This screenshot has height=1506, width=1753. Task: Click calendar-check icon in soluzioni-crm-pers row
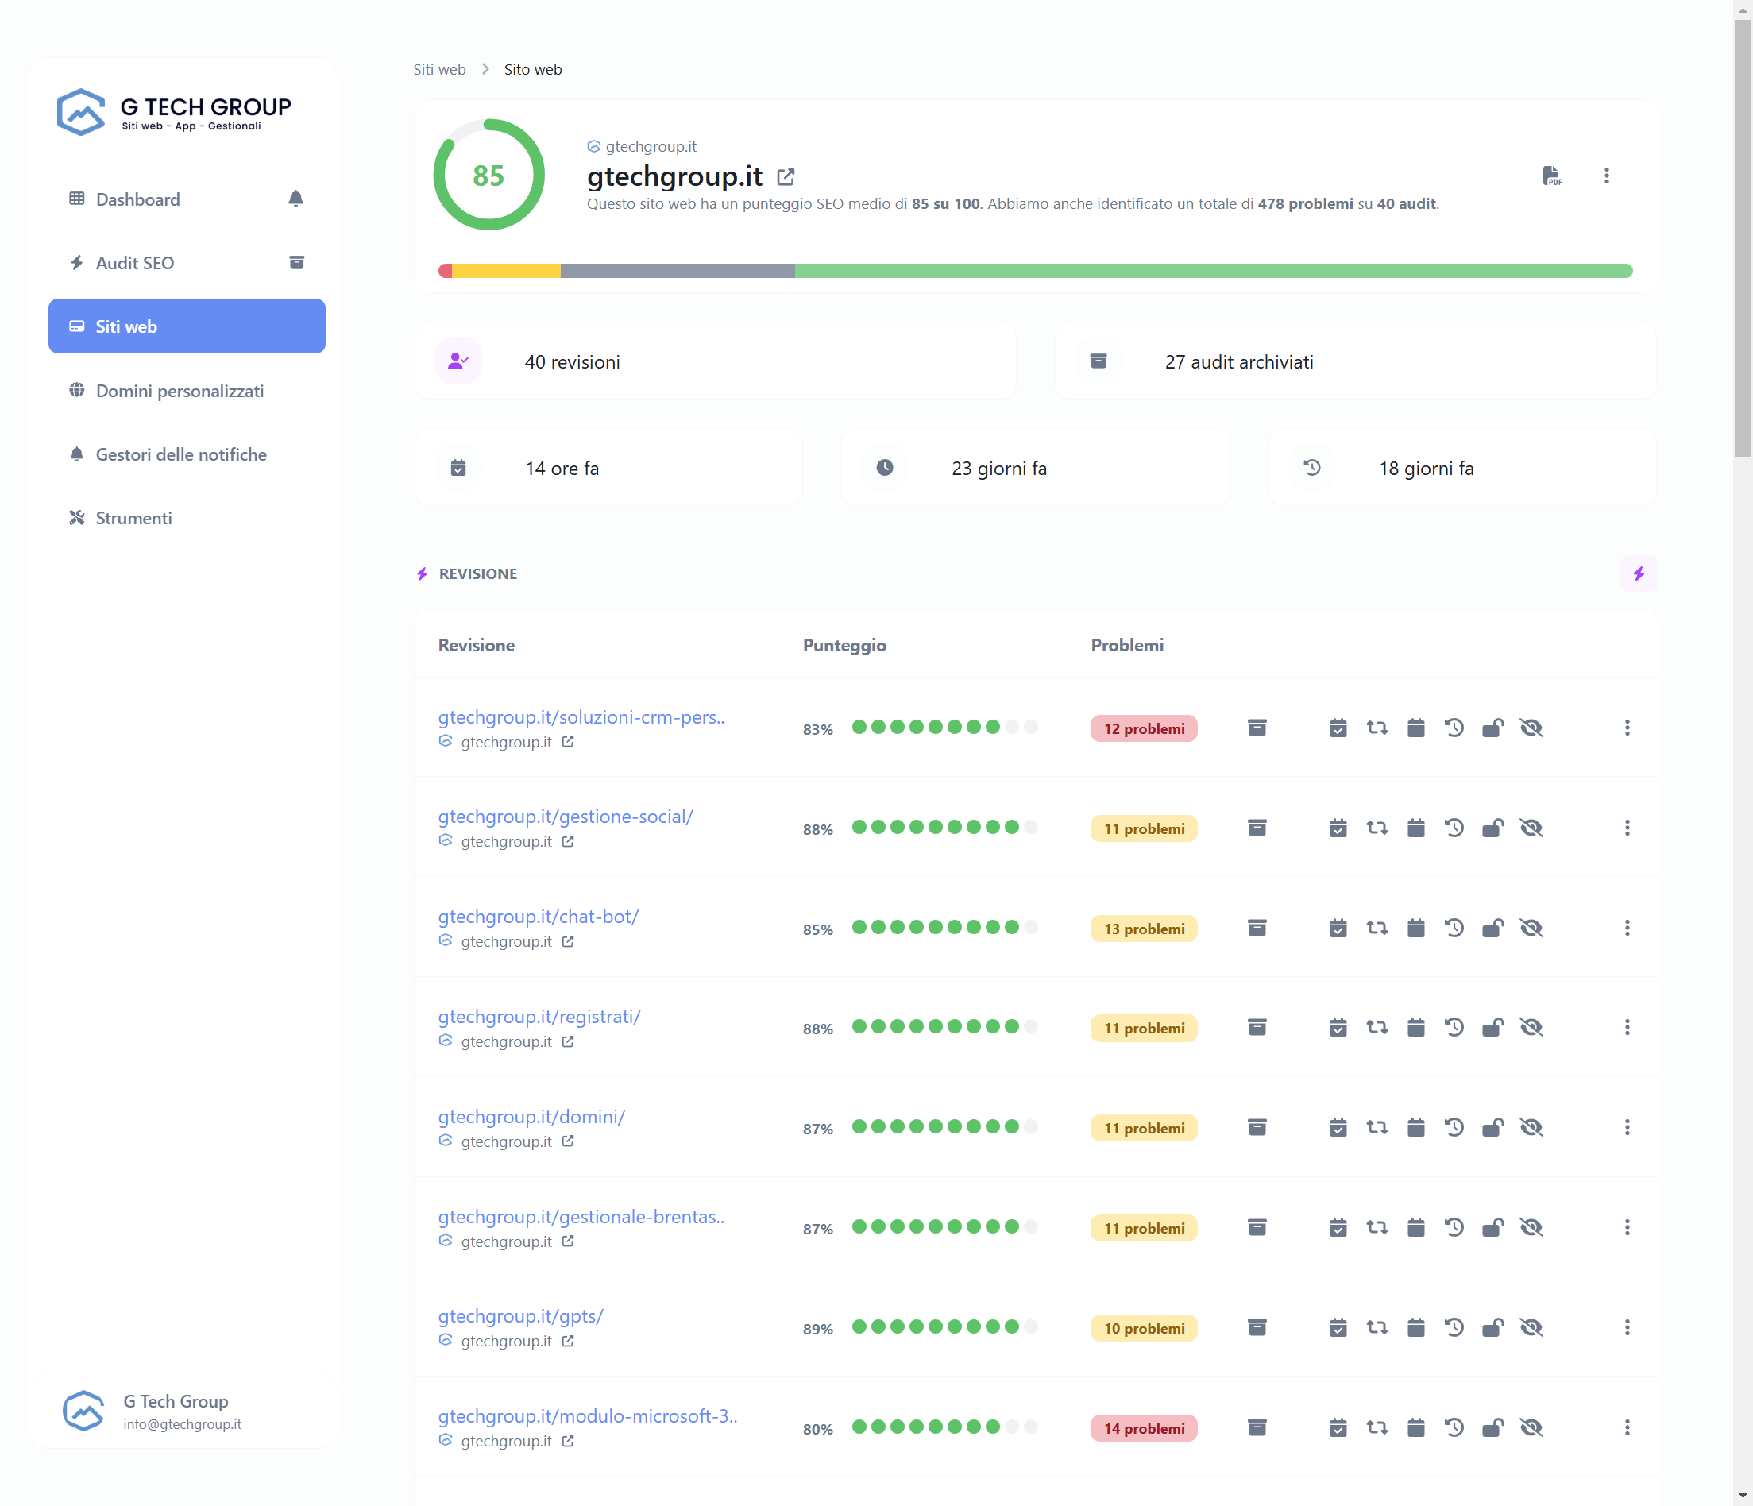tap(1338, 728)
